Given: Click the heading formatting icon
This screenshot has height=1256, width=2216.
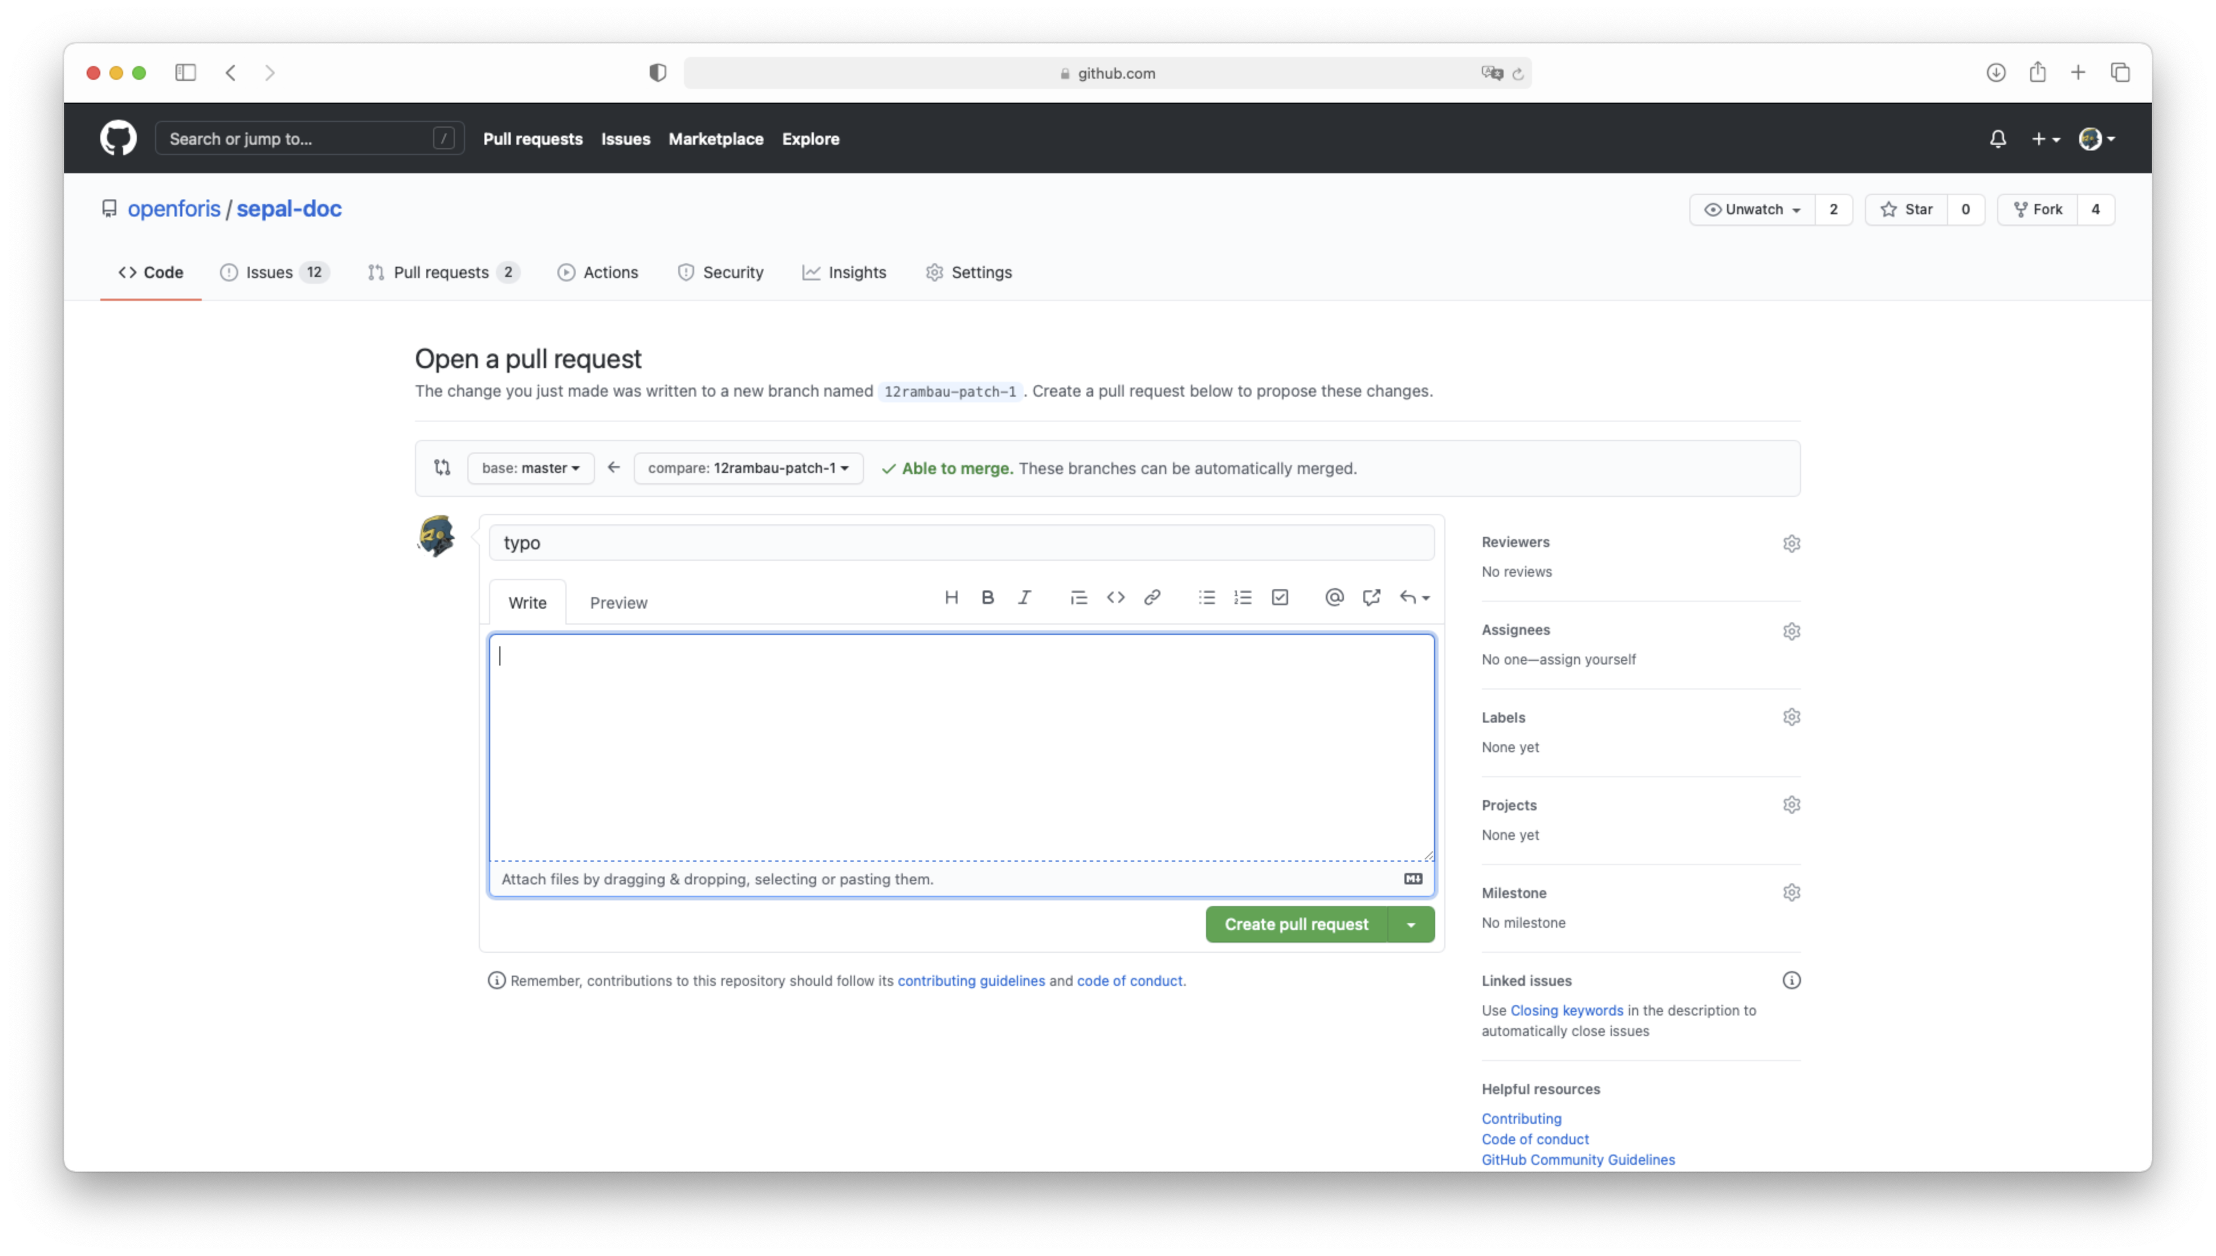Looking at the screenshot, I should click(x=951, y=597).
